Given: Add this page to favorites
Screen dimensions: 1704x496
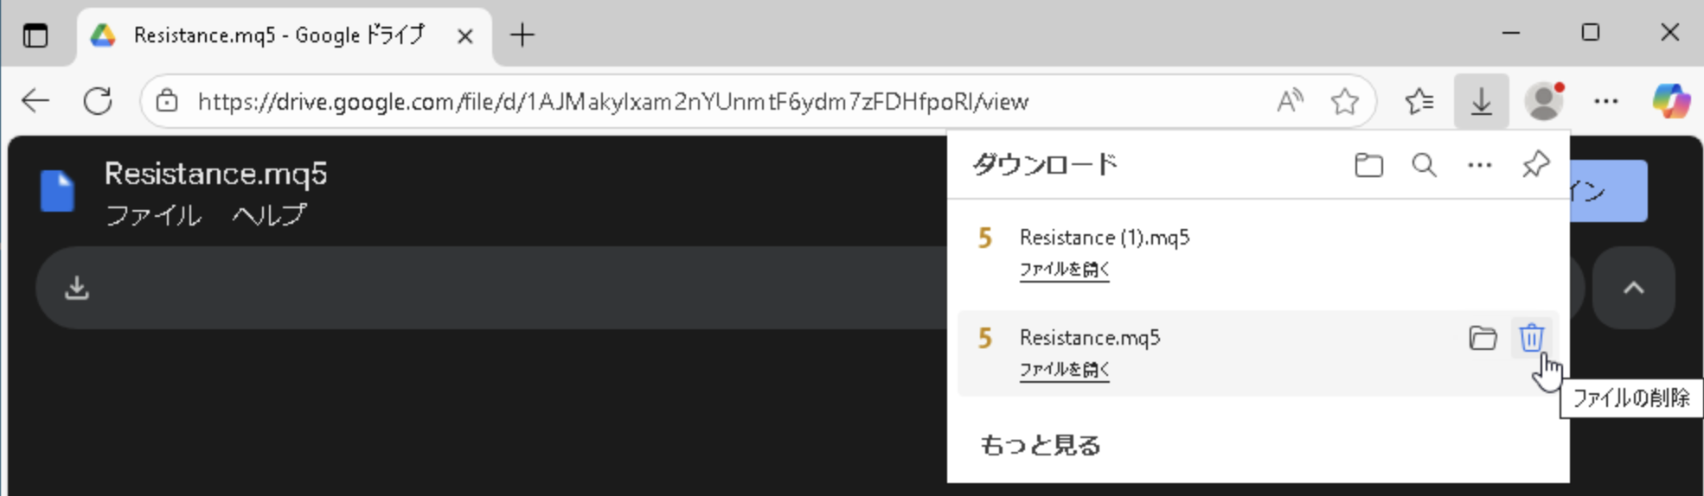Looking at the screenshot, I should click(1345, 102).
